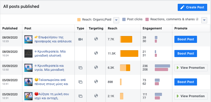211x102 pixels.
Task: View promotion for the 12:50 post
Action: (x=191, y=68)
